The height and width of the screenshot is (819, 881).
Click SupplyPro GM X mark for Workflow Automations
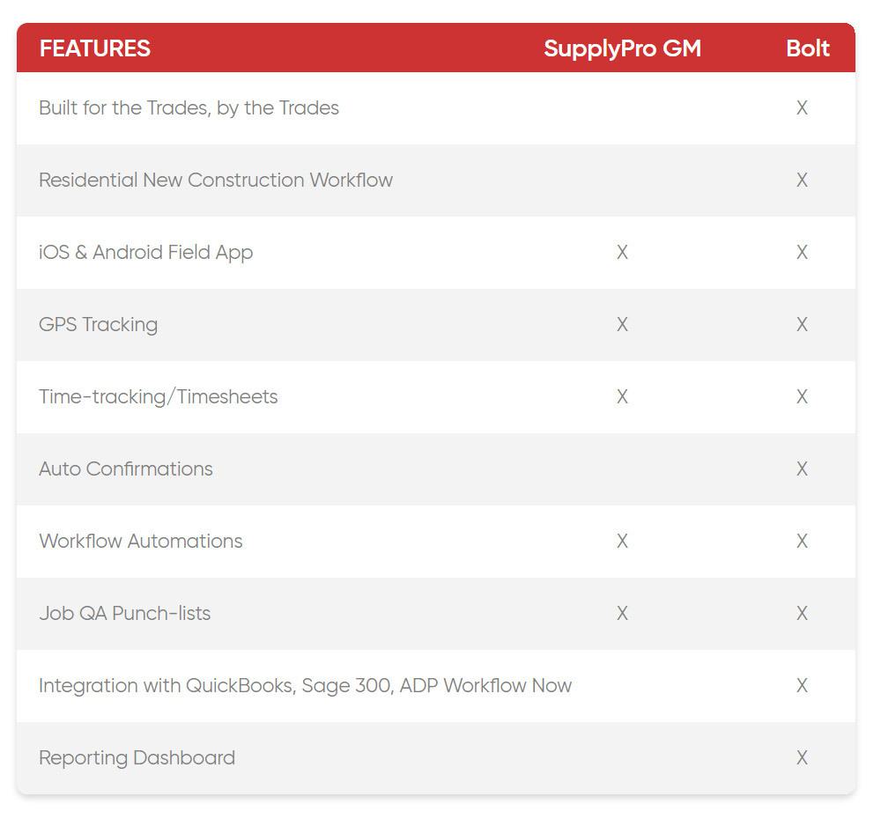622,542
